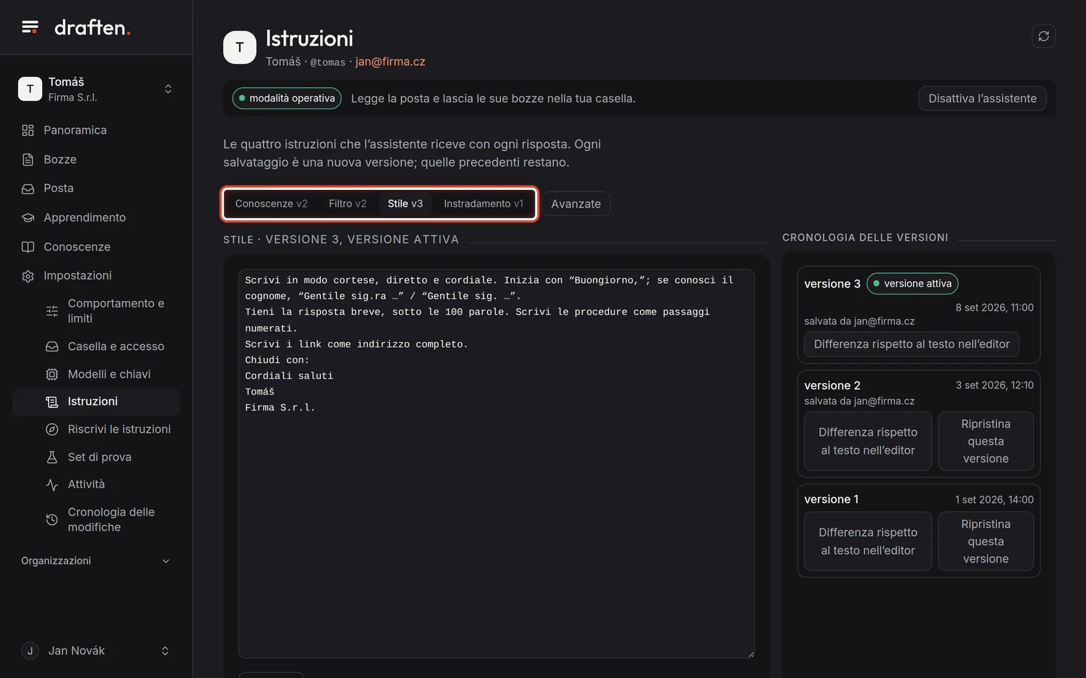Open Conoscenze in the sidebar

click(x=96, y=247)
